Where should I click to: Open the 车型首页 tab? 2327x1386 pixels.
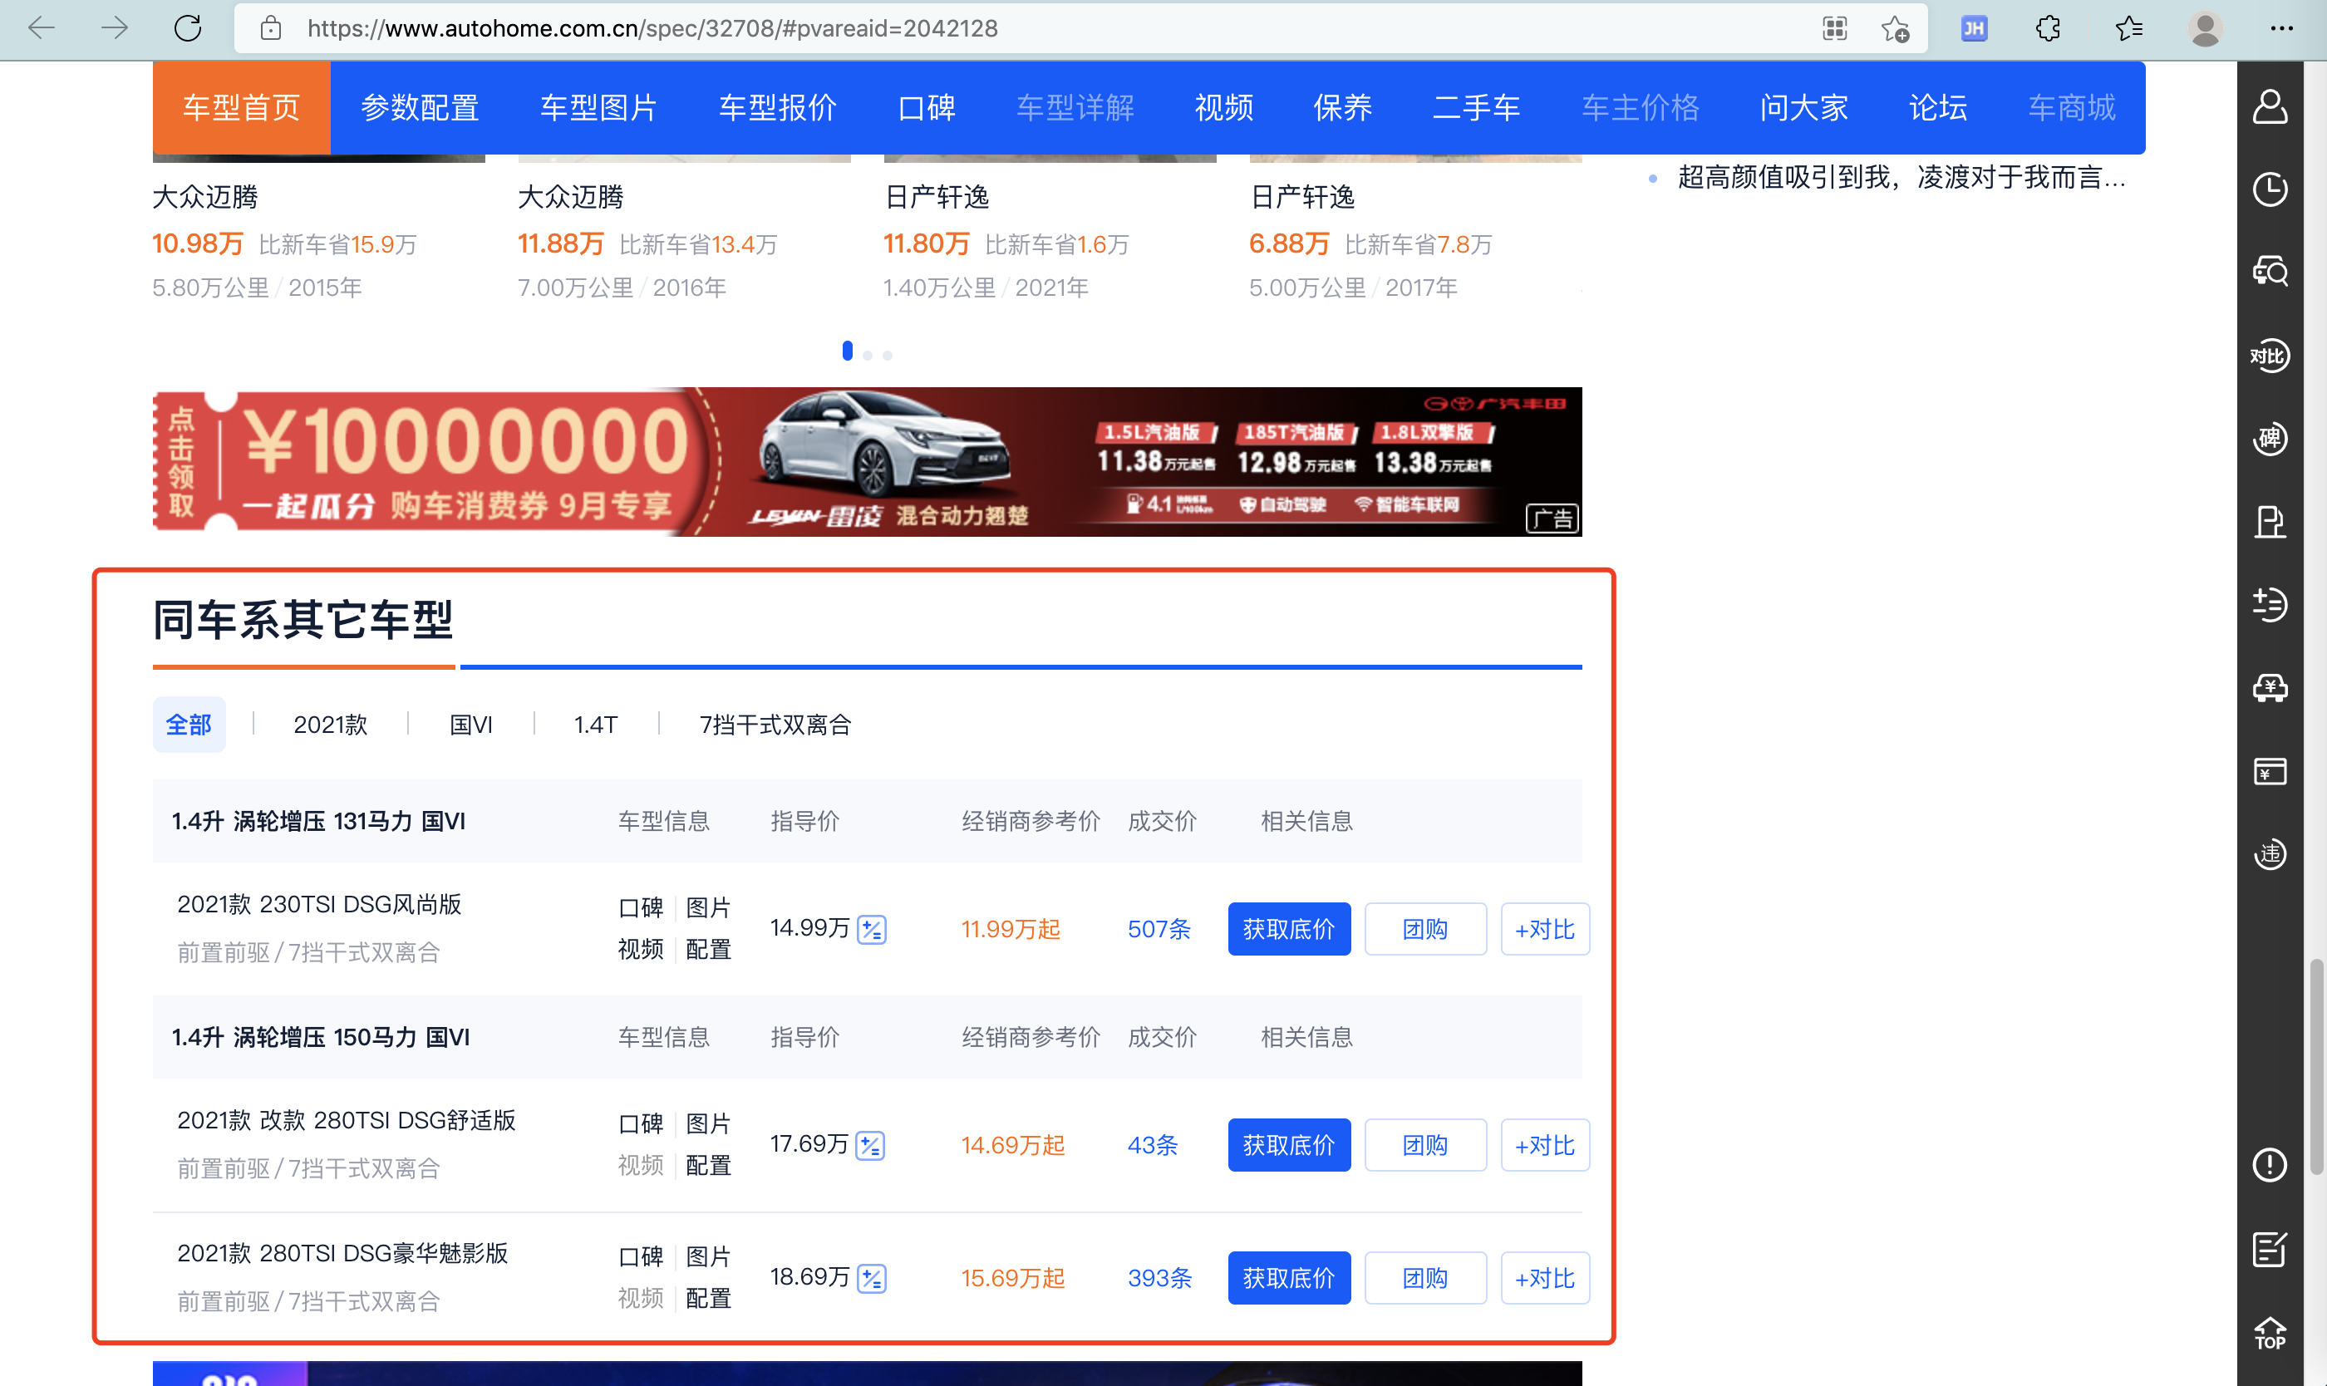click(x=242, y=108)
